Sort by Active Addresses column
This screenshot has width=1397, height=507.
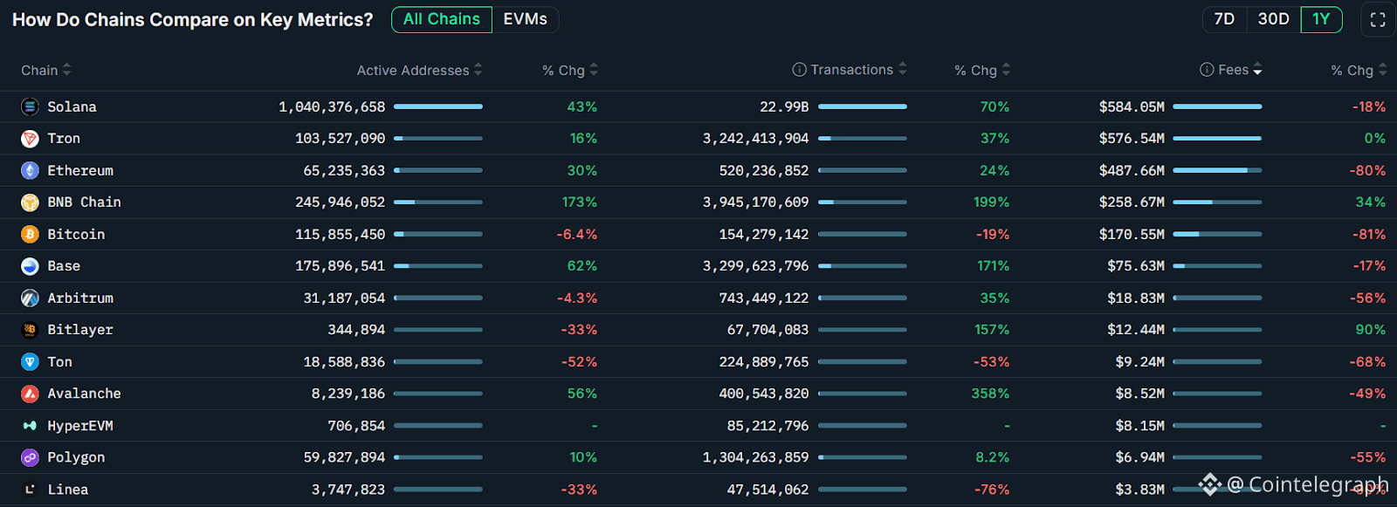(x=478, y=70)
